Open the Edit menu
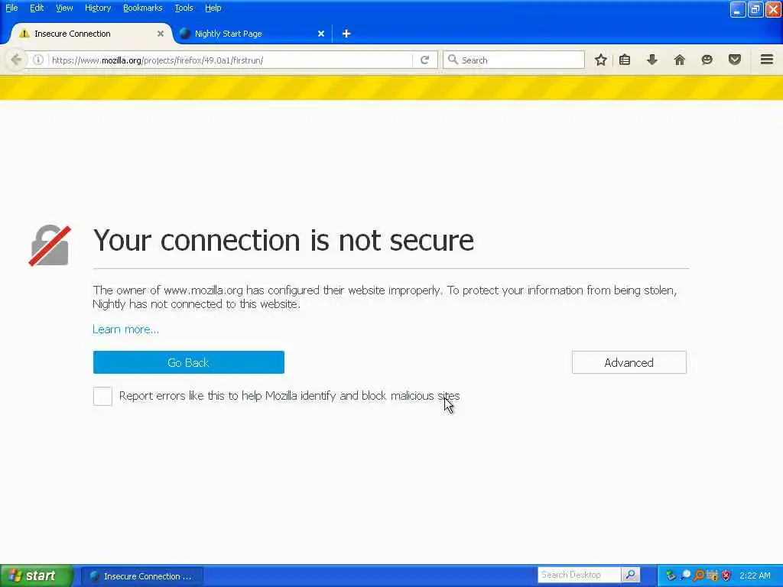 click(x=37, y=8)
